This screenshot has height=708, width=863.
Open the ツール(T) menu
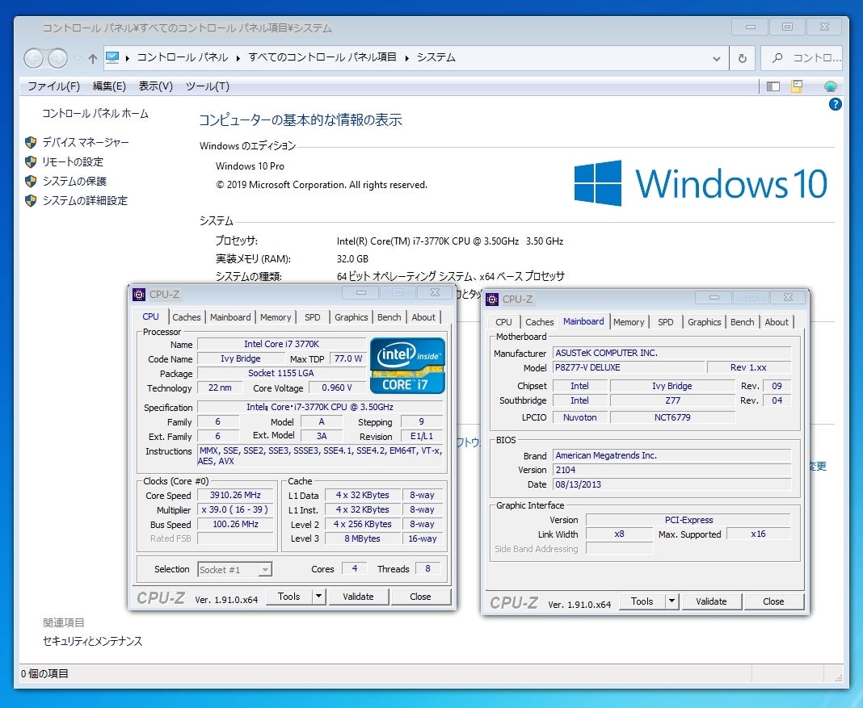pyautogui.click(x=207, y=86)
